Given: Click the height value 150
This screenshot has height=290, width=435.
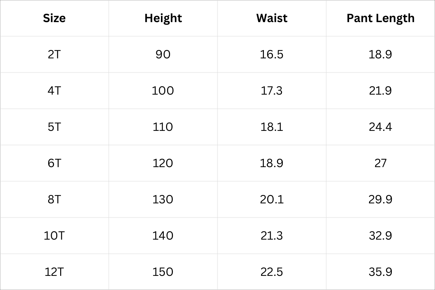Looking at the screenshot, I should click(163, 272).
